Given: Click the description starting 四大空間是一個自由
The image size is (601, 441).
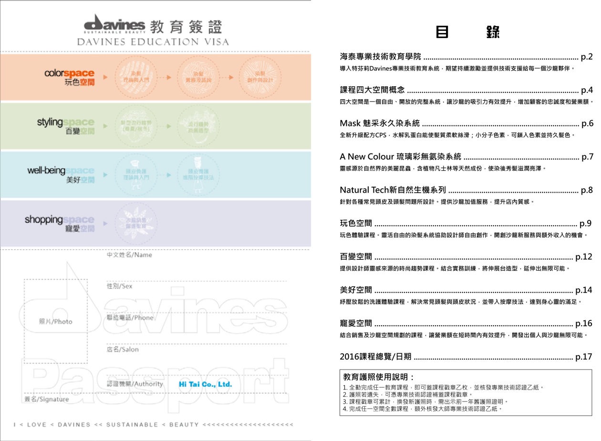Looking at the screenshot, I should click(x=466, y=102).
